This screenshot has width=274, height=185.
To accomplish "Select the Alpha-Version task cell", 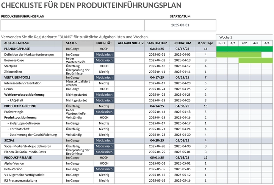I will click(x=31, y=163).
